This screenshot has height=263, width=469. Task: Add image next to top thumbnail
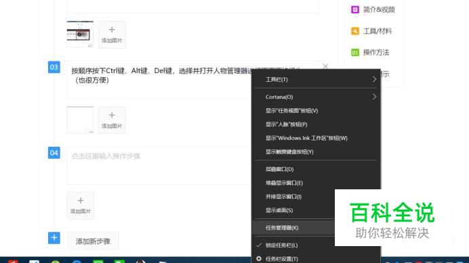(112, 34)
